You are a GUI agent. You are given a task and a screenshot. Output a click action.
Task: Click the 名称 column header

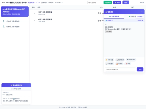39,7
